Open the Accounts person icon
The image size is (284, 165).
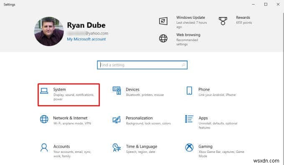tap(44, 148)
